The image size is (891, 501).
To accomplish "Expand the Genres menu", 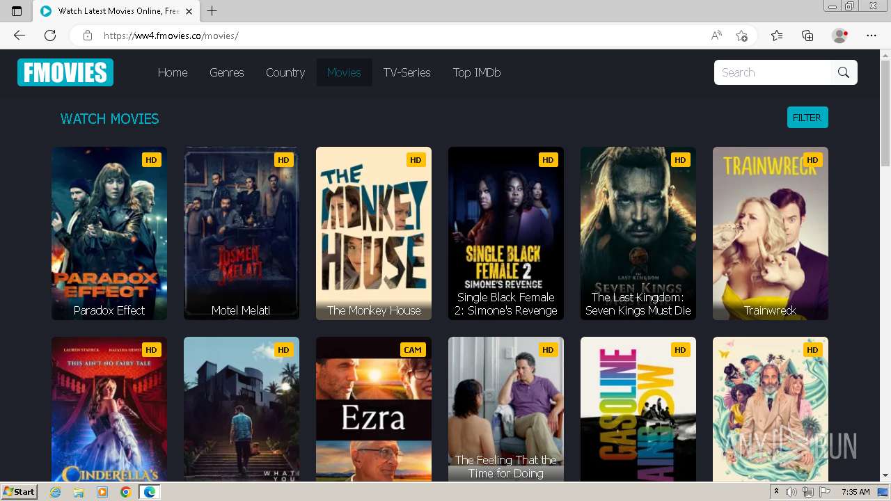I will [226, 72].
